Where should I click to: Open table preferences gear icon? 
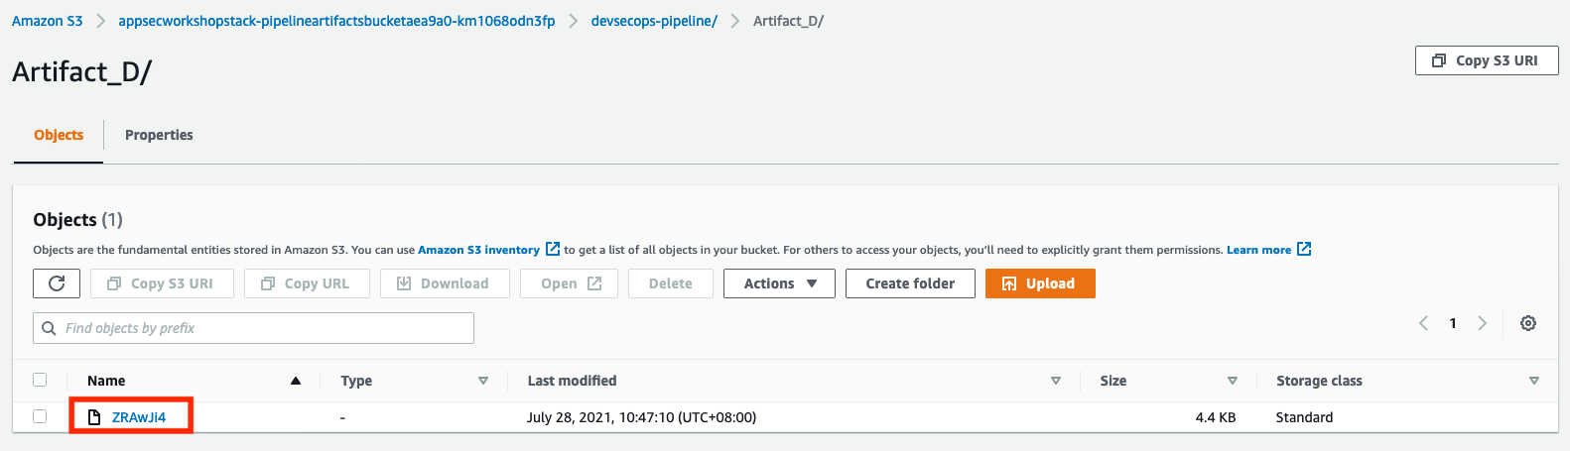tap(1528, 323)
